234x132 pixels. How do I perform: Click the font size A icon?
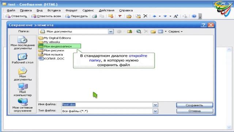click(x=176, y=16)
